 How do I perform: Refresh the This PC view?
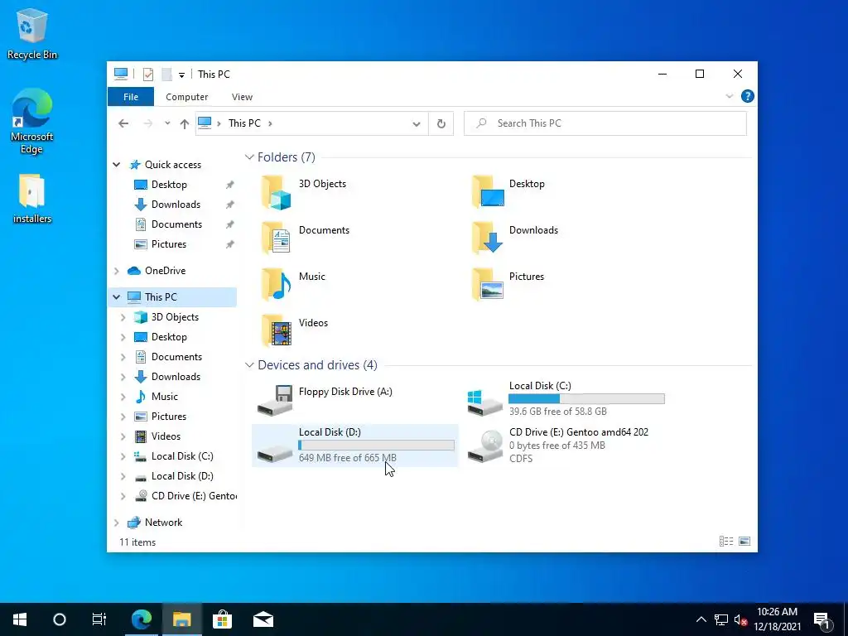[x=441, y=124]
